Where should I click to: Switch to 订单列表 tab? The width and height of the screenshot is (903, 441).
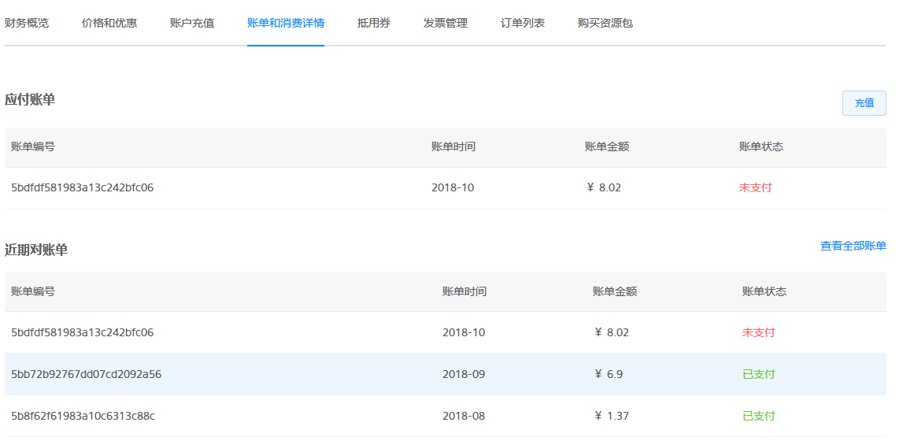(x=523, y=24)
